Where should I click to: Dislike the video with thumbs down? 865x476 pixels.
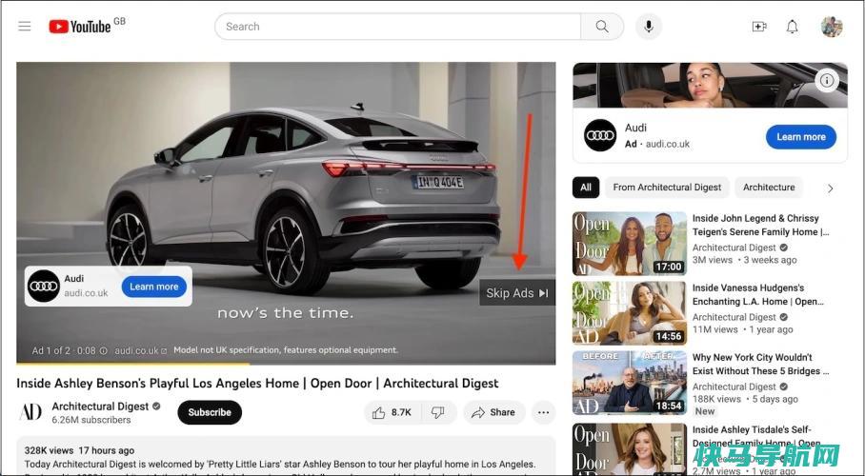pyautogui.click(x=438, y=412)
